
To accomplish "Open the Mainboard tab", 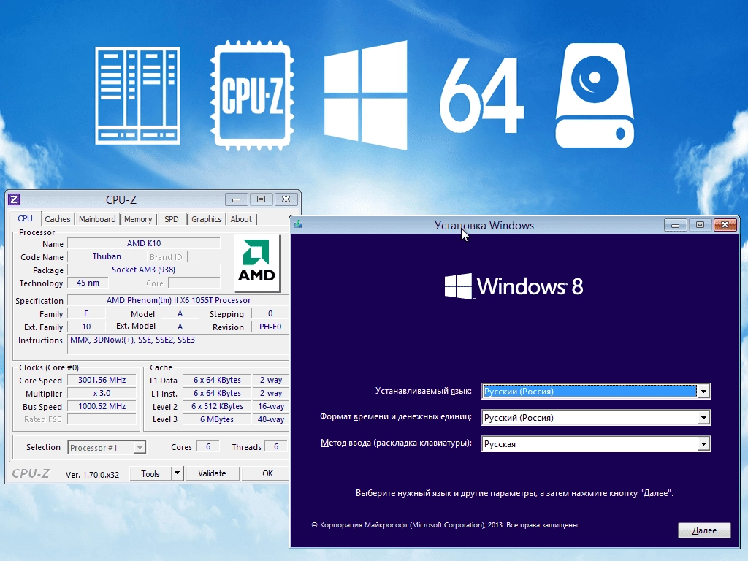I will [x=97, y=219].
